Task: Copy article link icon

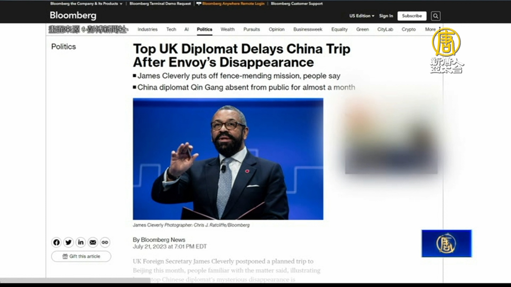Action: coord(105,242)
